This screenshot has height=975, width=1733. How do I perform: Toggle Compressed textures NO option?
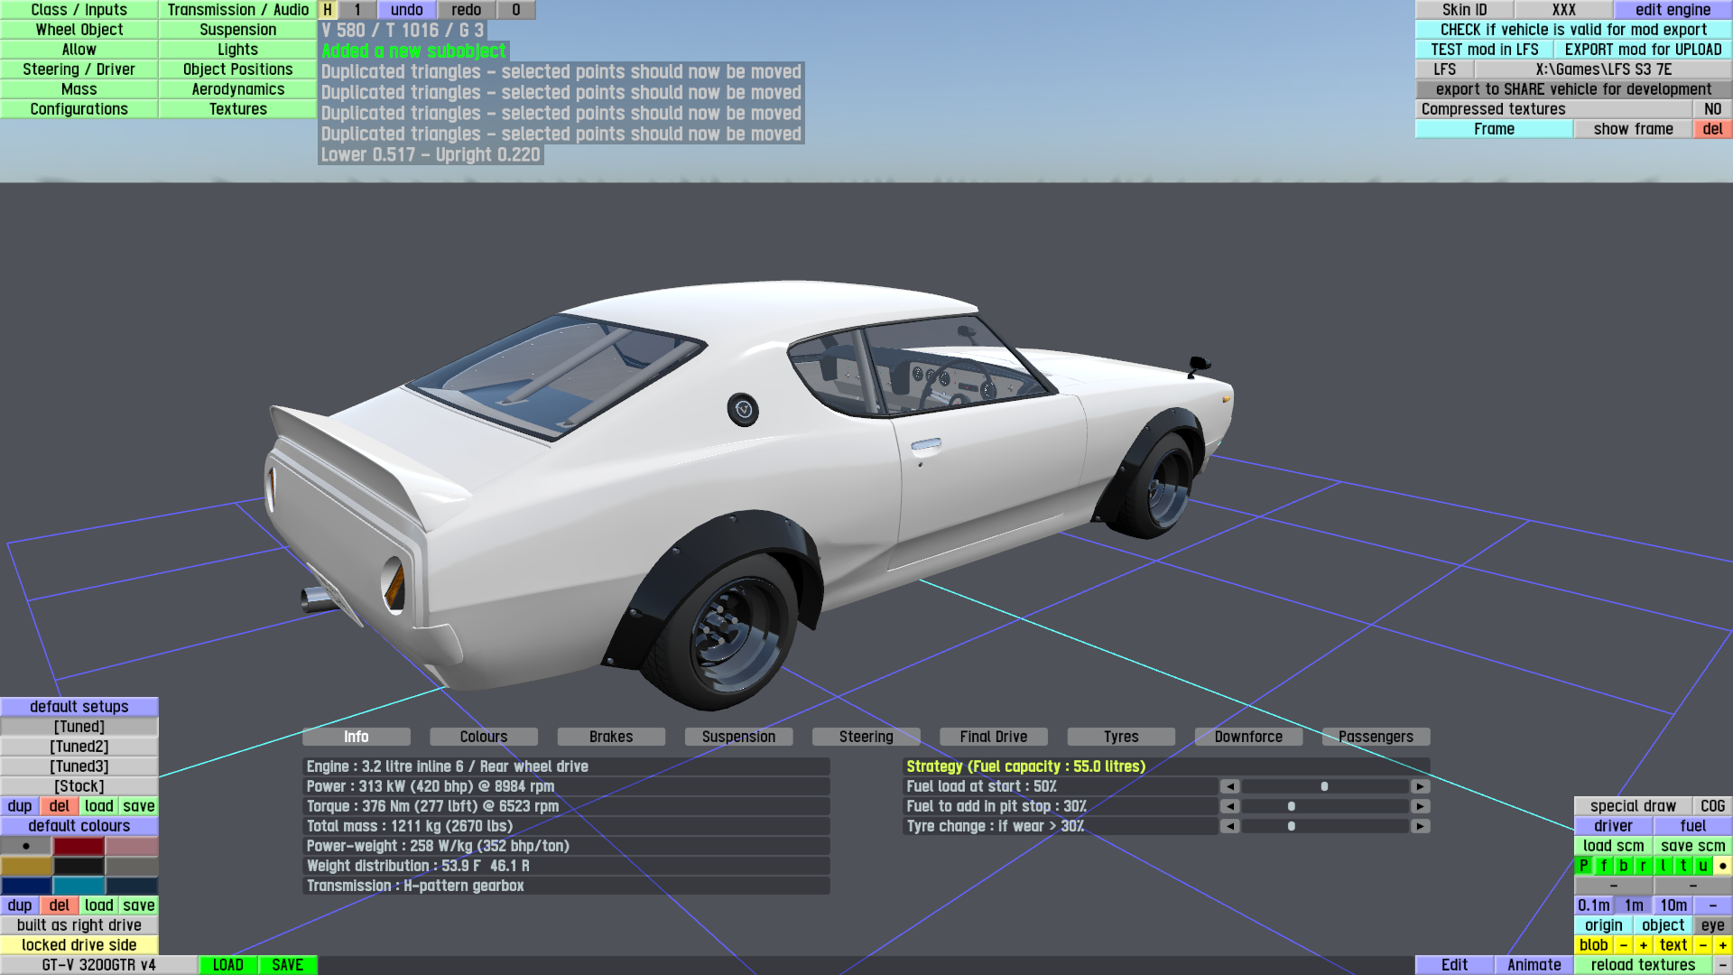pos(1712,109)
